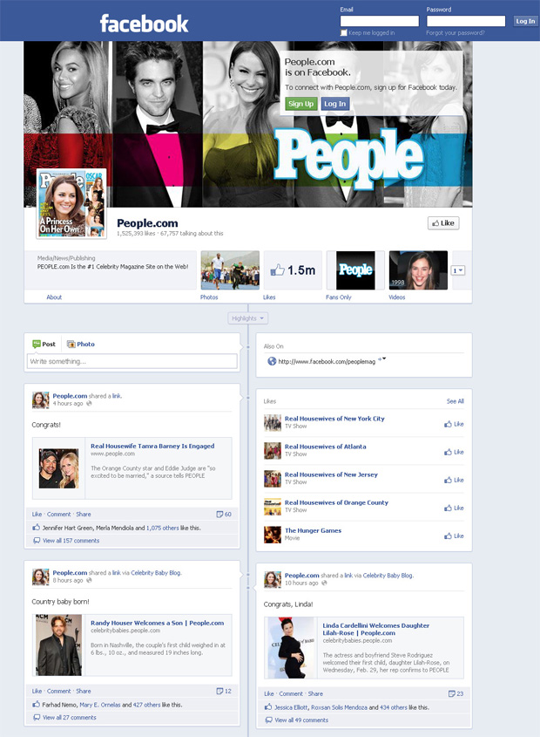Open the 1998 Videos thumbnail
Screen dimensions: 540x737
tap(418, 270)
